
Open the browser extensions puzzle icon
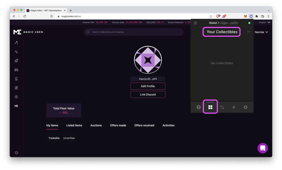[x=257, y=16]
